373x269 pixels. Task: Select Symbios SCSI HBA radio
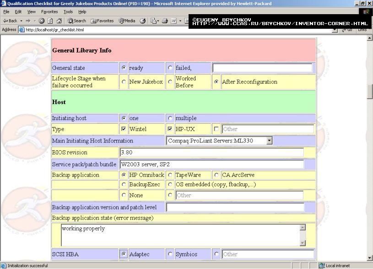point(170,254)
